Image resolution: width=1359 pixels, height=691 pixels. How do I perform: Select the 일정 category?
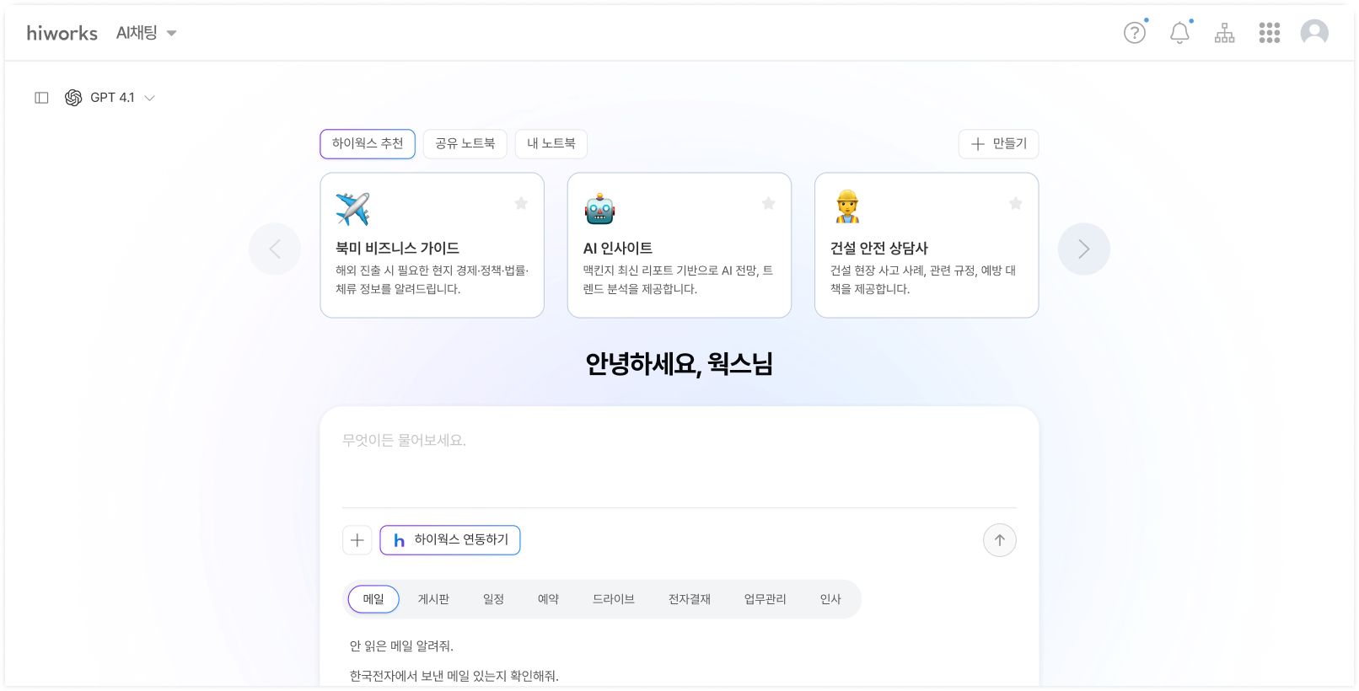(493, 599)
